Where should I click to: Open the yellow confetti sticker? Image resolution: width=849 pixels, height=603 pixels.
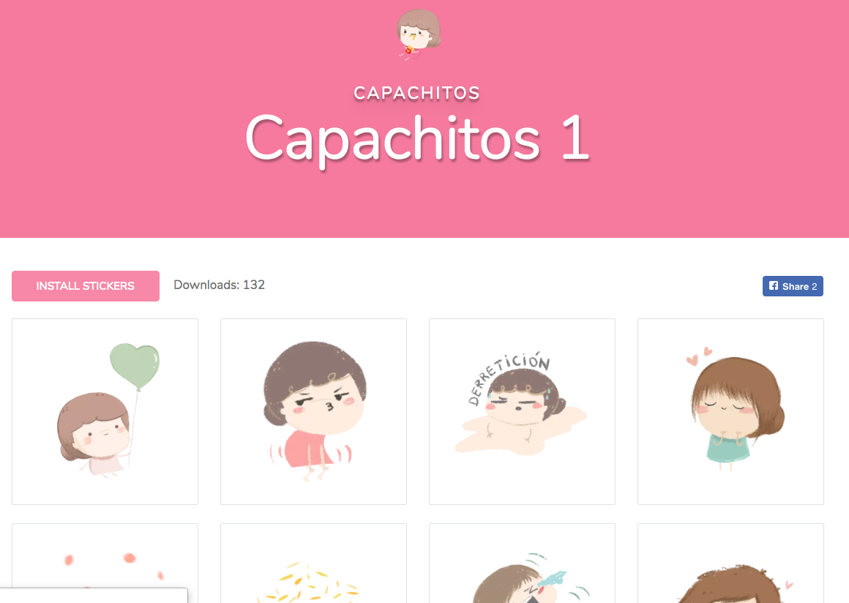pyautogui.click(x=313, y=563)
